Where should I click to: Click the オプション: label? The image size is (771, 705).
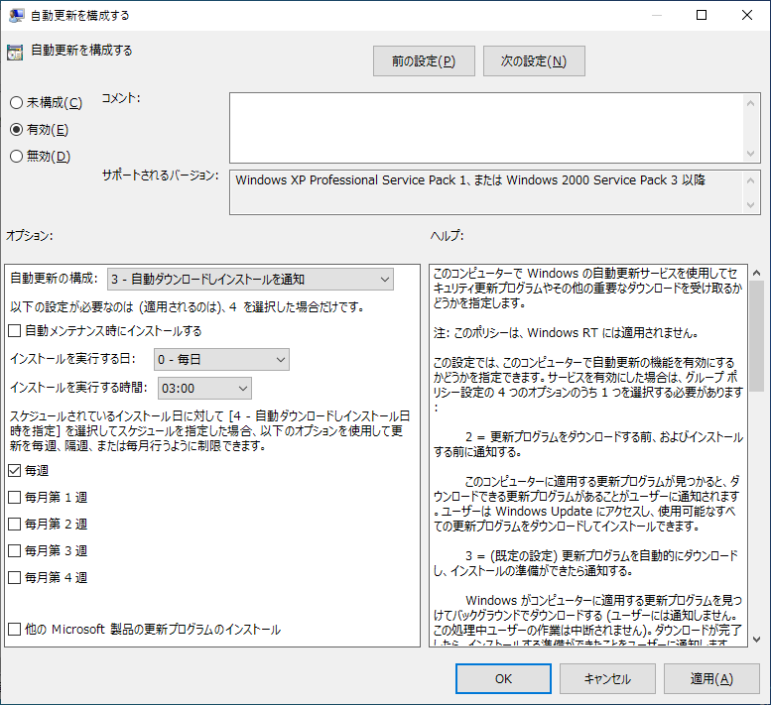pyautogui.click(x=30, y=236)
